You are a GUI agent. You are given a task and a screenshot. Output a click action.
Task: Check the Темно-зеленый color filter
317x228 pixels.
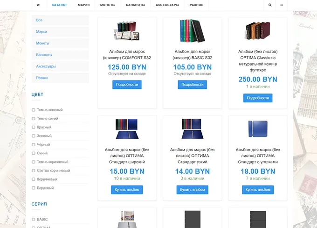point(34,110)
